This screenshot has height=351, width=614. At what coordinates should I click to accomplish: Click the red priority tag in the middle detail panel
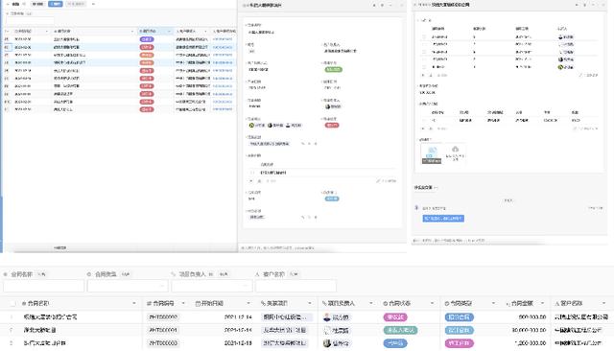click(332, 126)
